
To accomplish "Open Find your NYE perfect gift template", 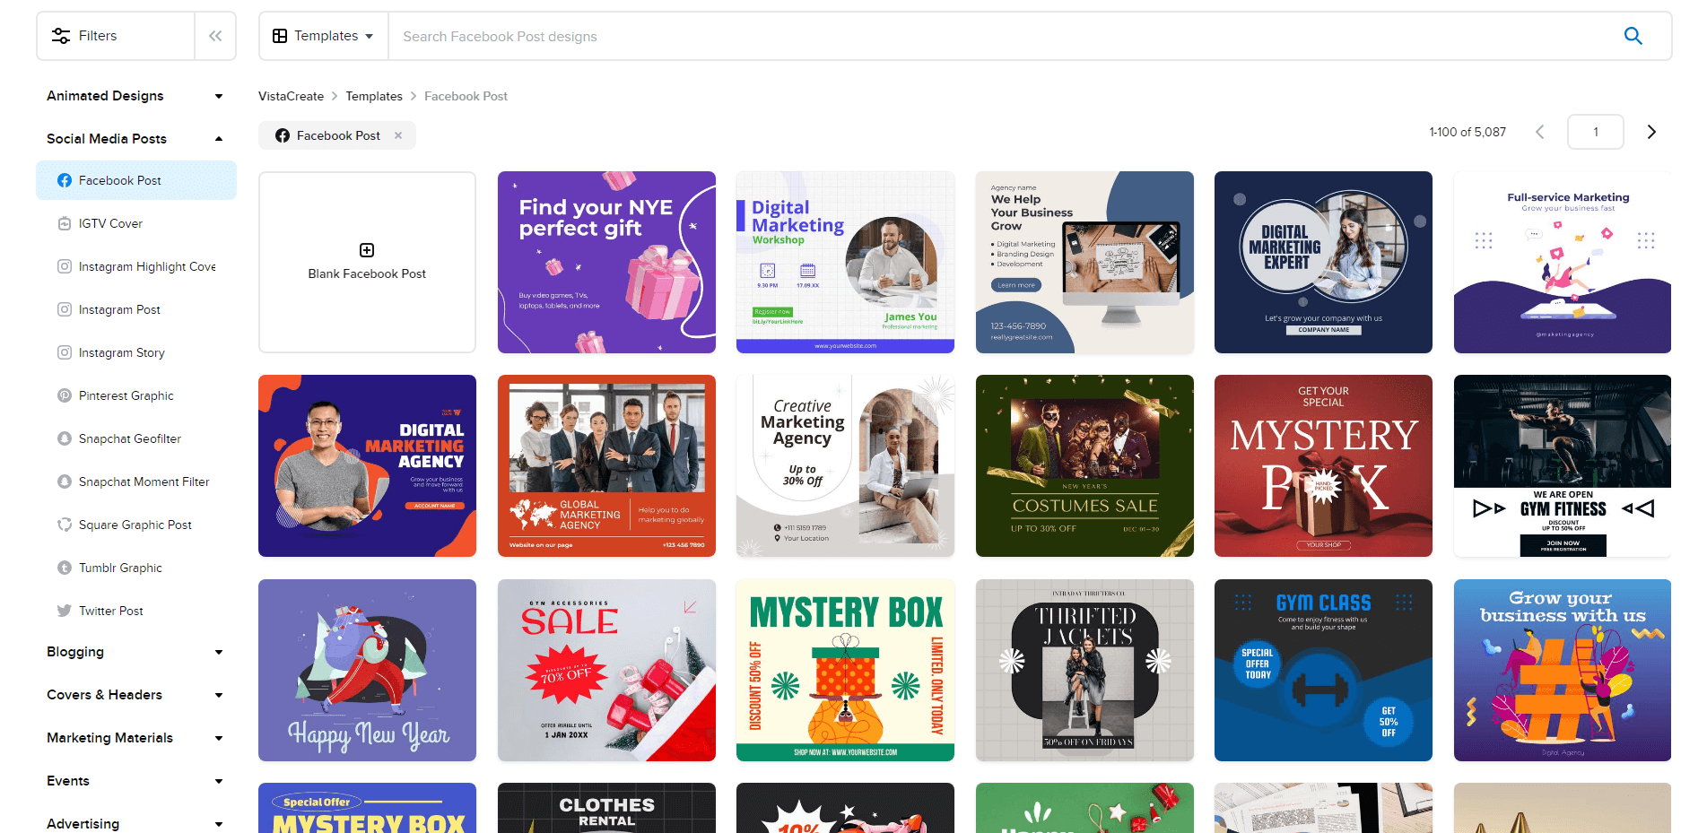I will click(606, 262).
